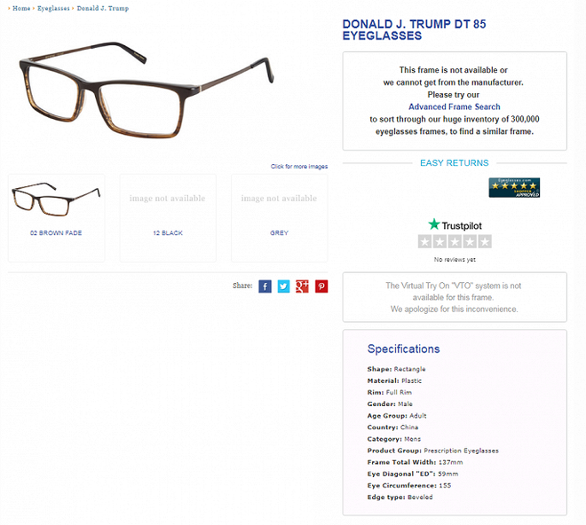This screenshot has width=586, height=525.
Task: Share on Google Plus icon
Action: click(x=302, y=286)
